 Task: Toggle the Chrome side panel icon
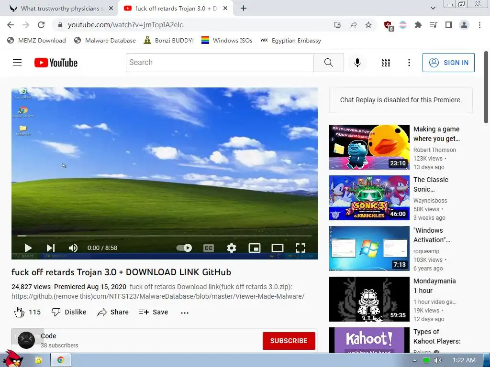point(449,25)
